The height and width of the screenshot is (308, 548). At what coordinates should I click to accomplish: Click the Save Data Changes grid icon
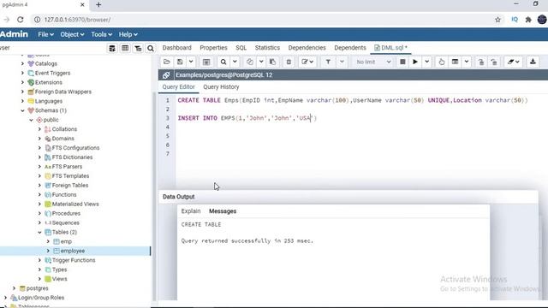pyautogui.click(x=206, y=62)
